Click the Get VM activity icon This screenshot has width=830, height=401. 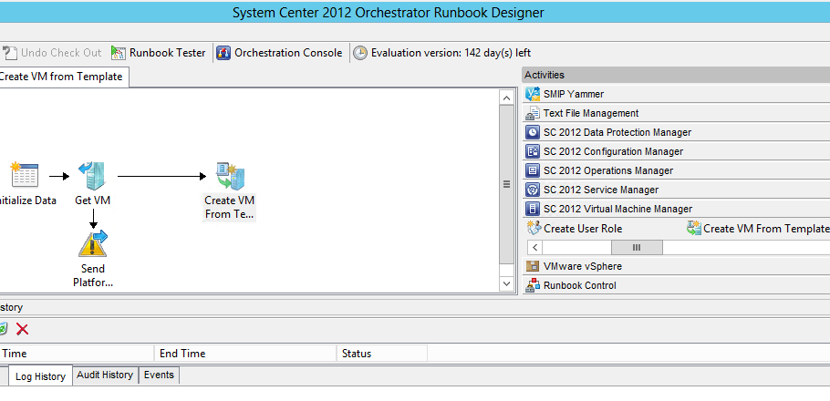click(x=92, y=175)
